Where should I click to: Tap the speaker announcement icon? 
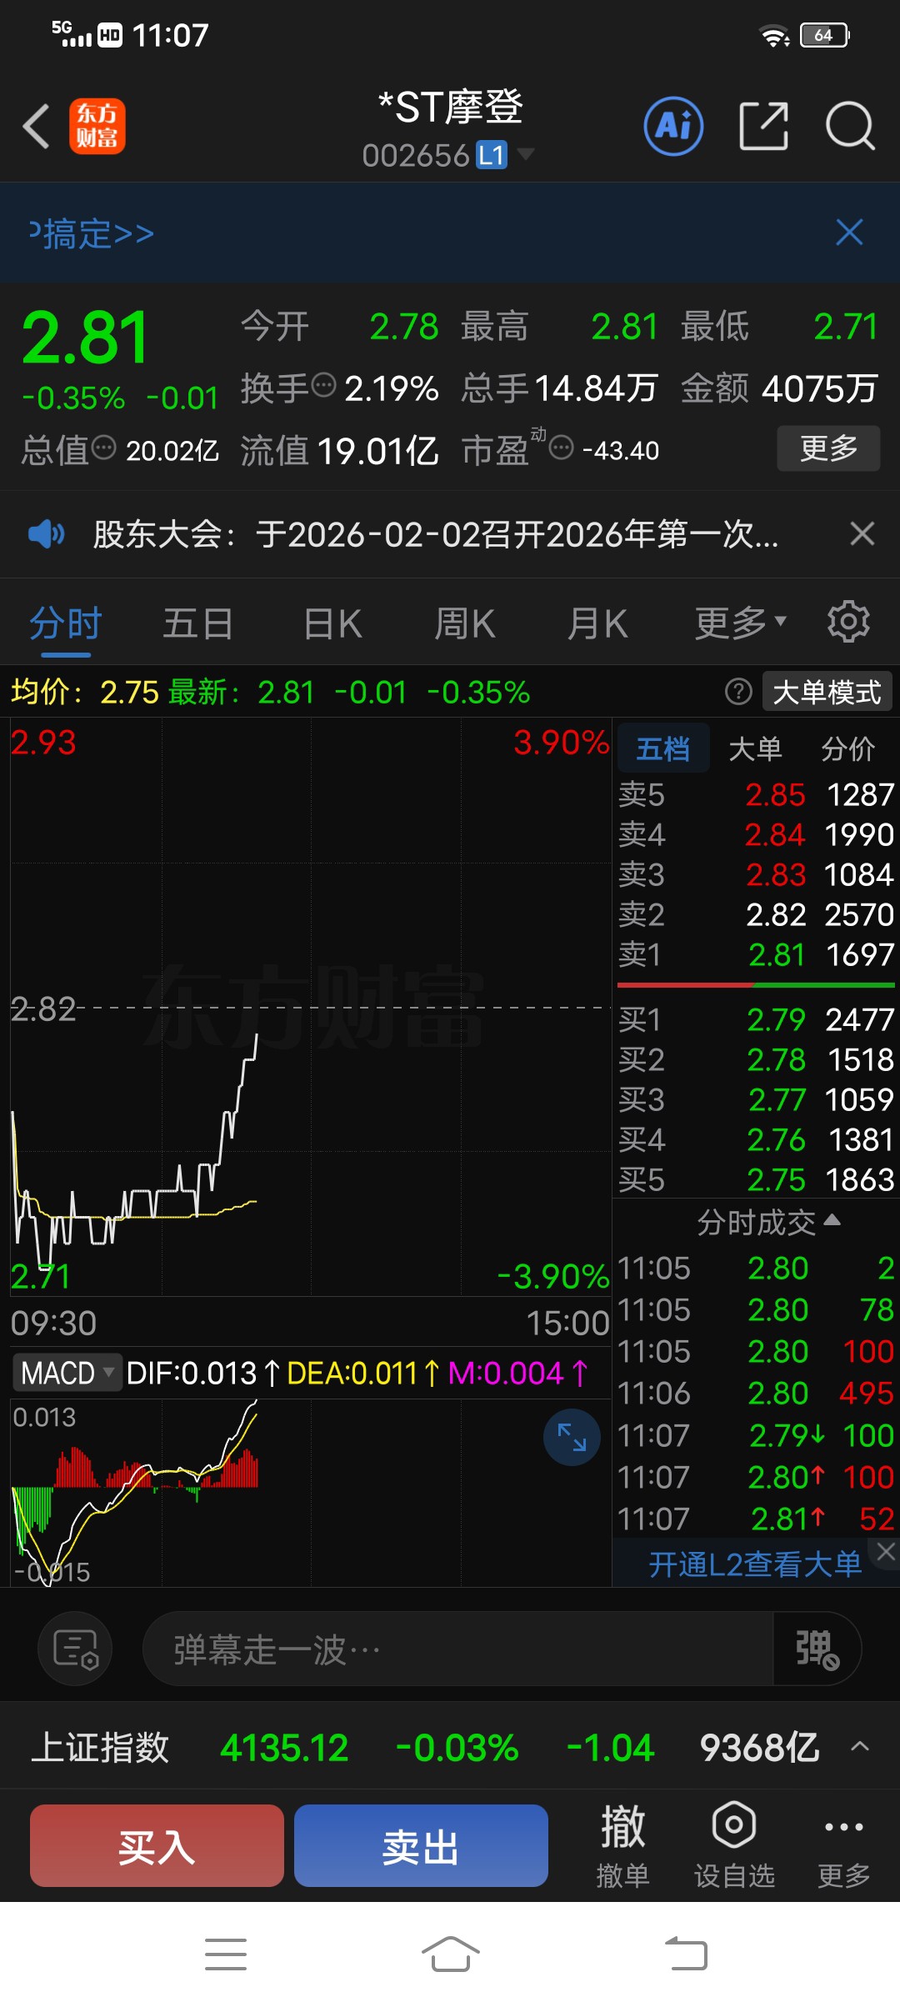[x=46, y=533]
